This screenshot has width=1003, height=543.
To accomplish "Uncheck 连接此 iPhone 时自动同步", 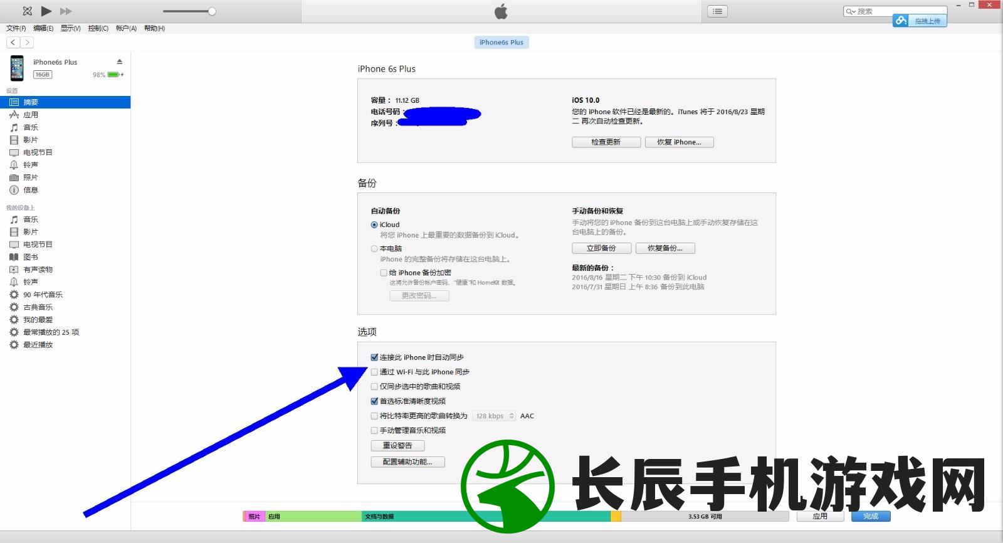I will [374, 357].
